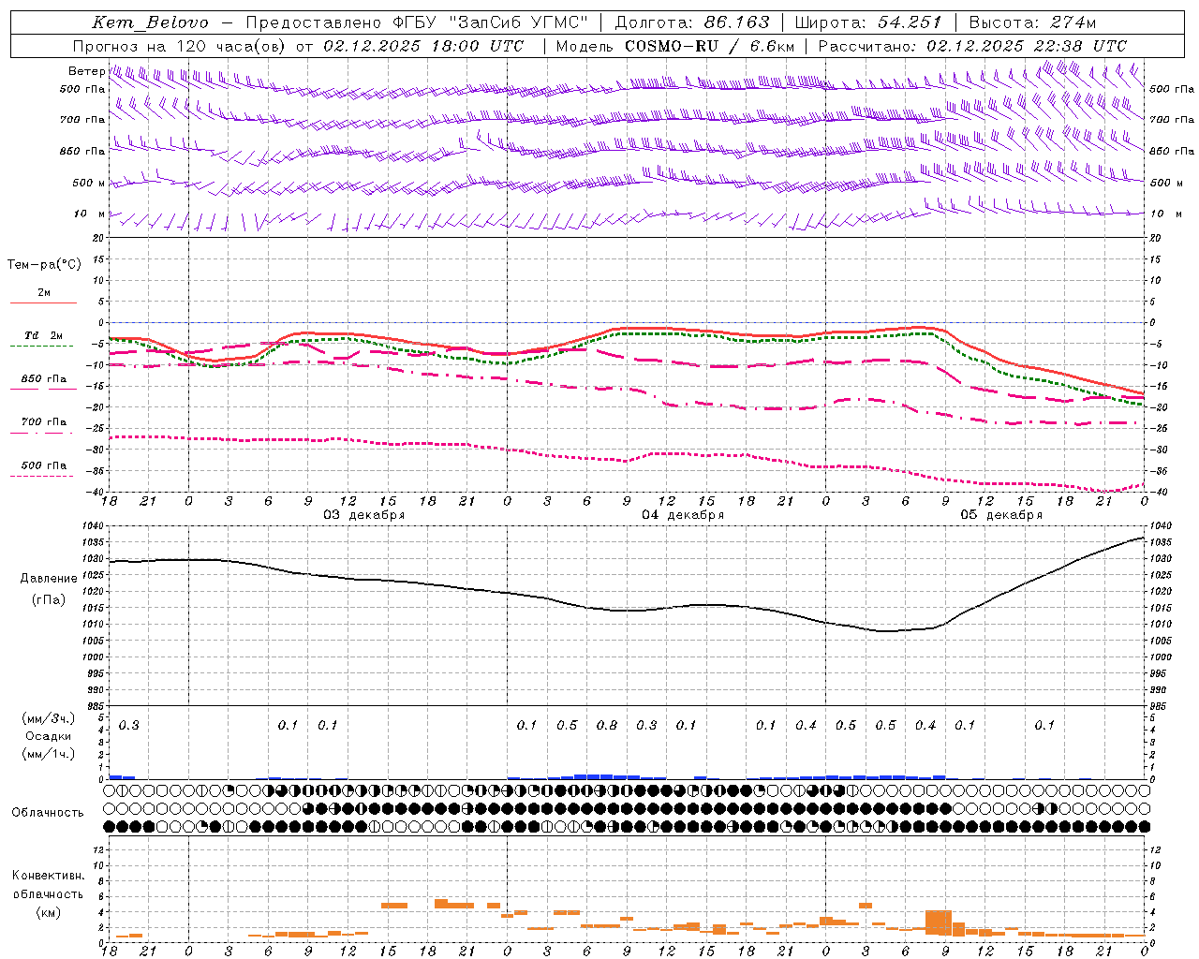Click the Kem_Belovo station title
1199x959 pixels.
(x=151, y=23)
